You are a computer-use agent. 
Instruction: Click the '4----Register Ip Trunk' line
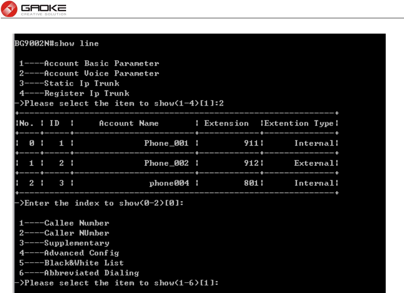[74, 93]
